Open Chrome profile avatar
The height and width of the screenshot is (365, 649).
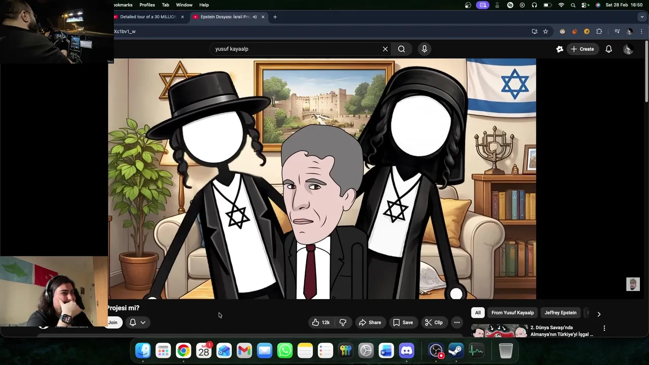(x=630, y=31)
